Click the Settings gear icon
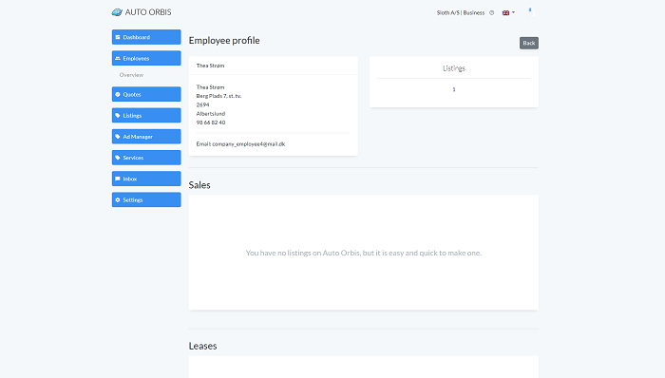The image size is (665, 378). click(x=118, y=199)
